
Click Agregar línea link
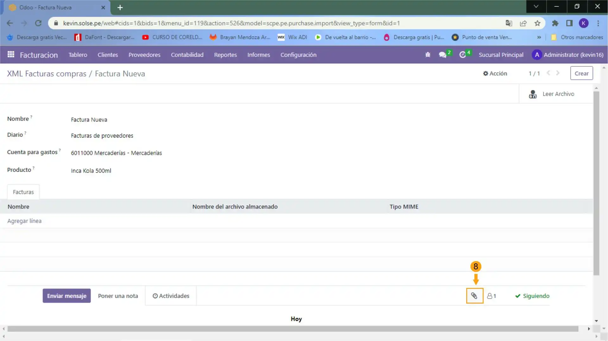coord(24,221)
